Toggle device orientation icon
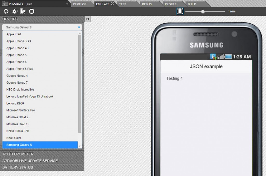Screen dimensions: 266x176 (x=180, y=11)
